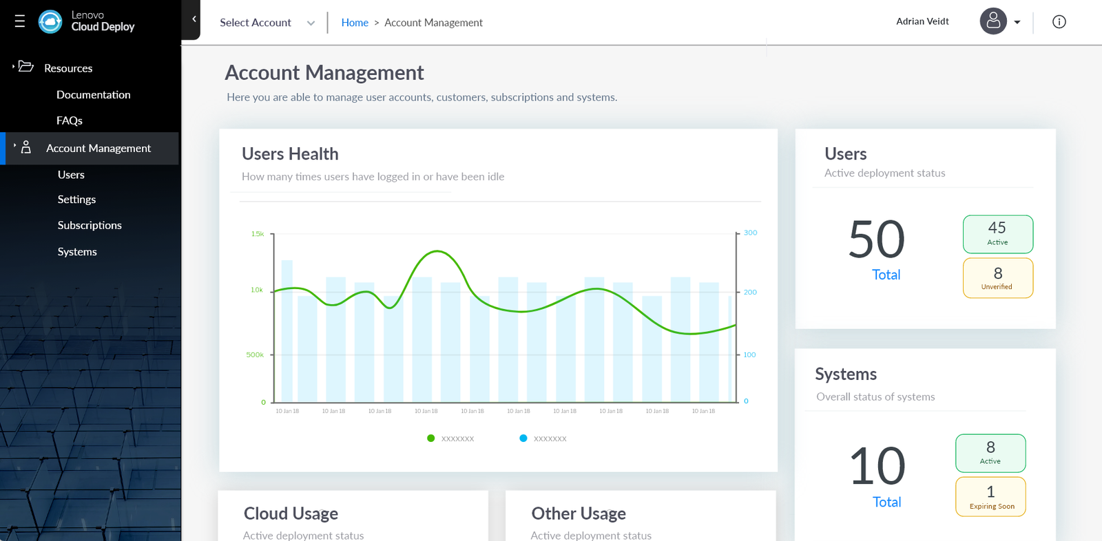Click the Systems Total link

[x=886, y=502]
